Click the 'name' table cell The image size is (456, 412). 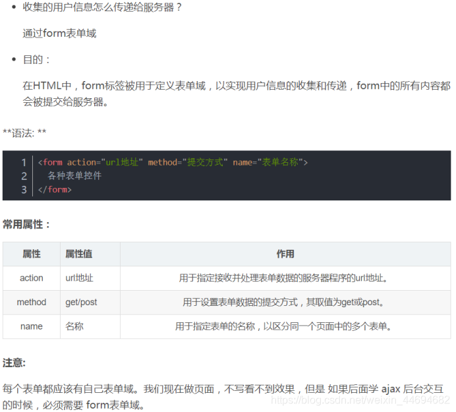tap(32, 326)
